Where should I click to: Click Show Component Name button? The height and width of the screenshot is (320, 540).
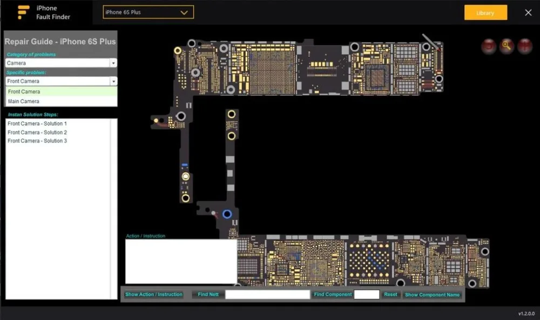point(432,295)
